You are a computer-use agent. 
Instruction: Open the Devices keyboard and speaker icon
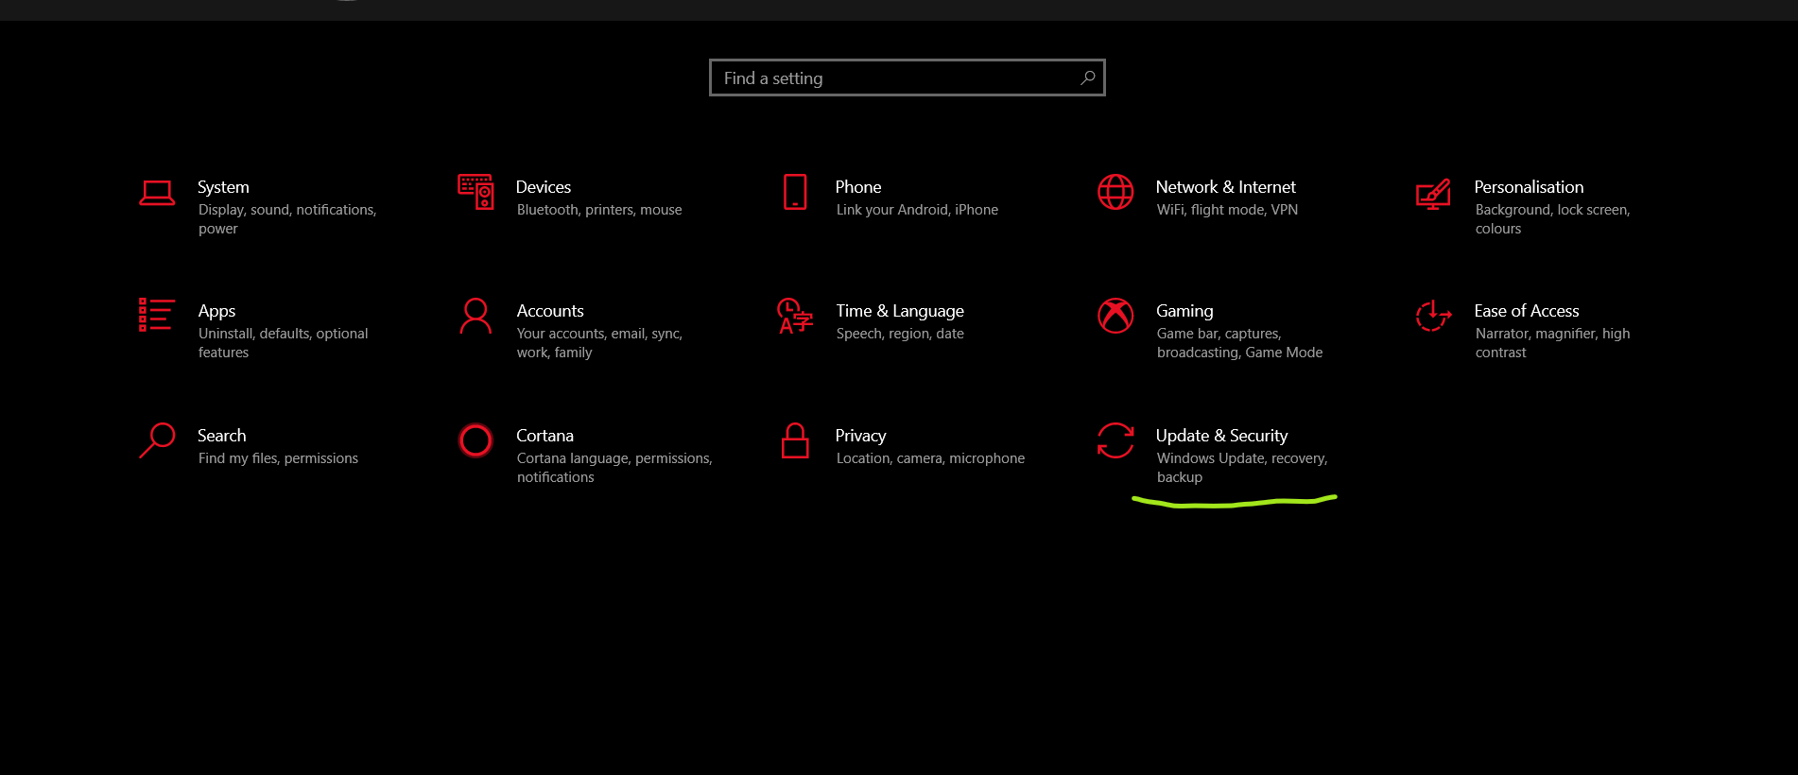coord(475,192)
